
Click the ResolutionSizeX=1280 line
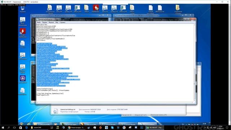point(46,26)
